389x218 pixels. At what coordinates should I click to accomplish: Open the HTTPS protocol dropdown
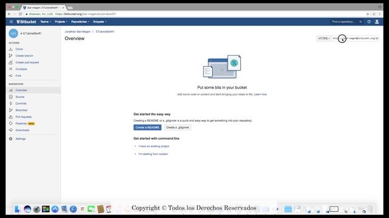(324, 39)
